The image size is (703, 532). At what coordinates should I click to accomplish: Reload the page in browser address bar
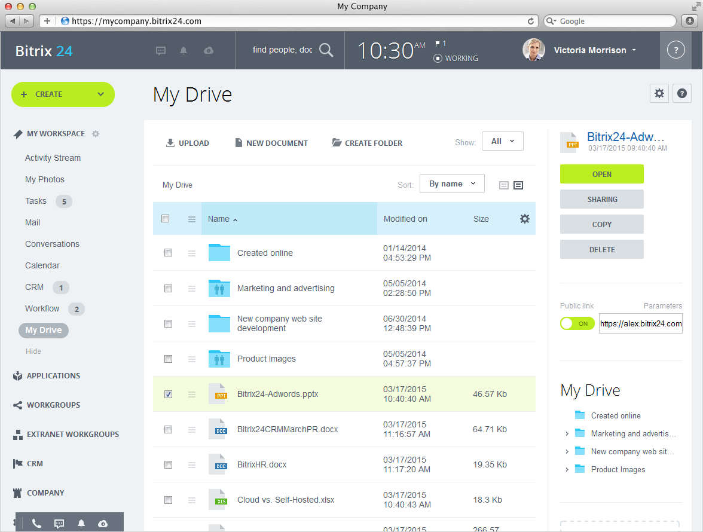531,21
